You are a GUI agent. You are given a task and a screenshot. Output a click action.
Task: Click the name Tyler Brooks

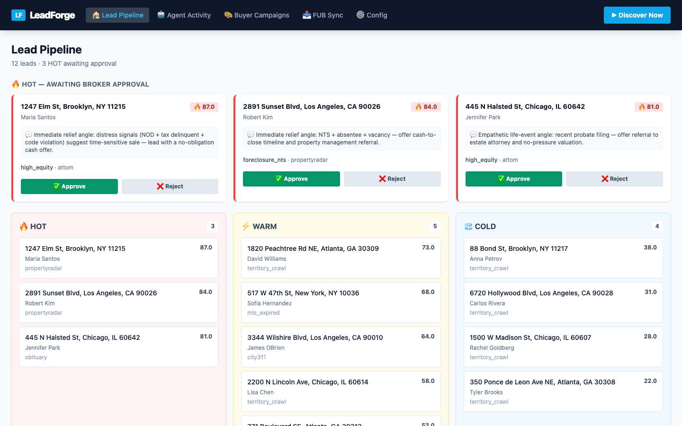(x=486, y=392)
